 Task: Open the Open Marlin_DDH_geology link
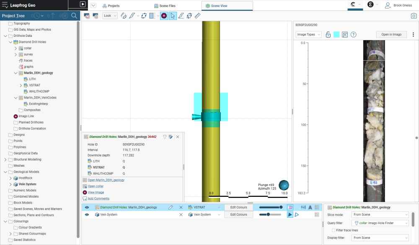pos(106,180)
